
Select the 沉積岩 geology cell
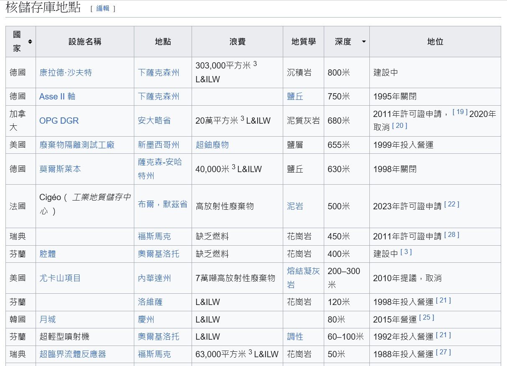(304, 73)
